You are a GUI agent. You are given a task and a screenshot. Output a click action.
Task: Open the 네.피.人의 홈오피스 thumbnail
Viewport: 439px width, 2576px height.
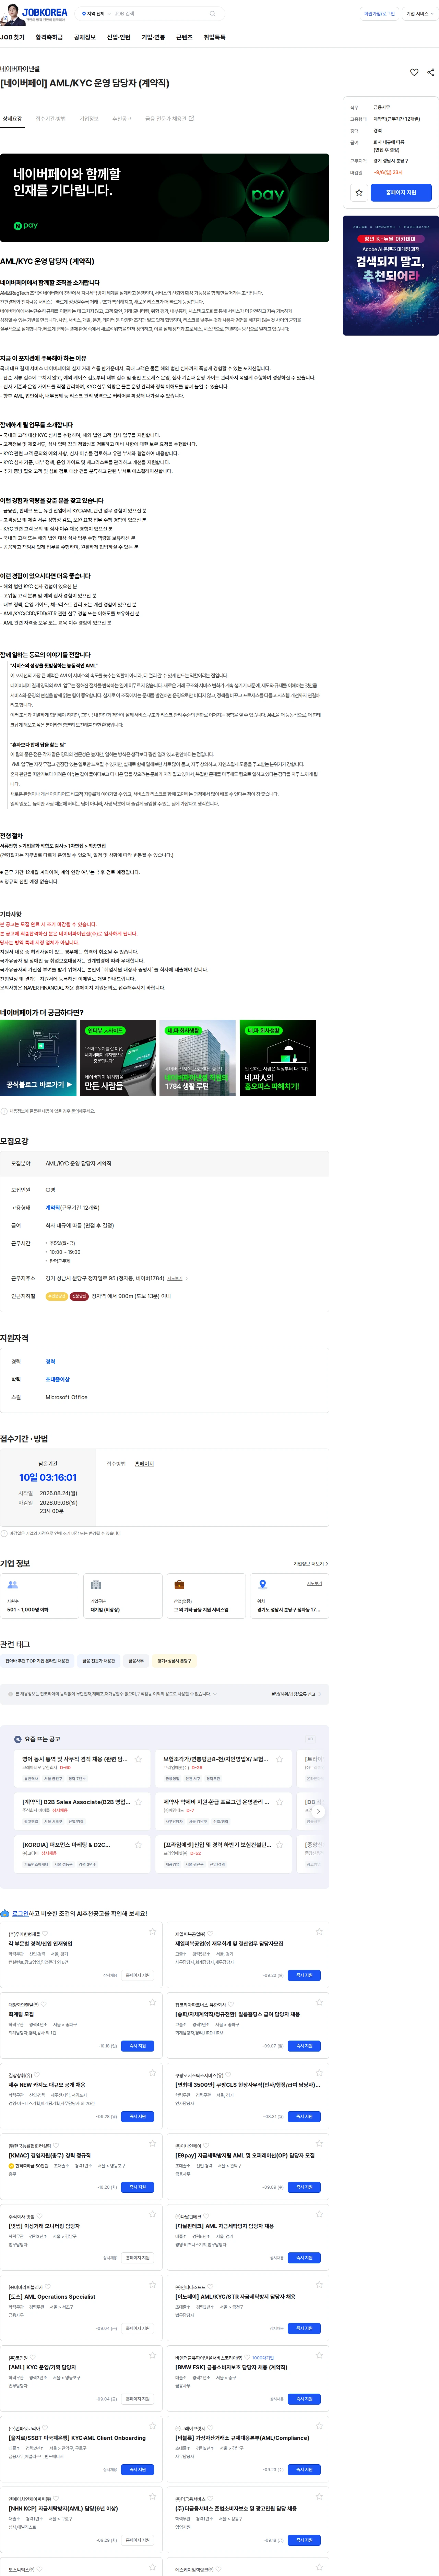278,1058
